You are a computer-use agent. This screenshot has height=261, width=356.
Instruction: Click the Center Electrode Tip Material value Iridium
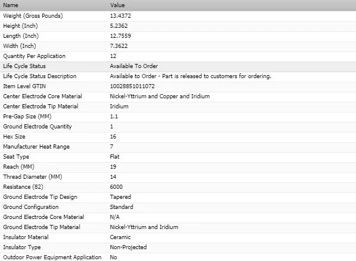[x=119, y=106]
